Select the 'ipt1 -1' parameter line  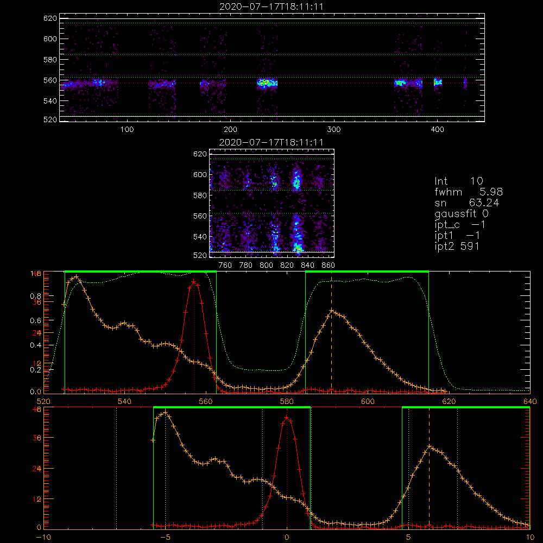coord(457,236)
